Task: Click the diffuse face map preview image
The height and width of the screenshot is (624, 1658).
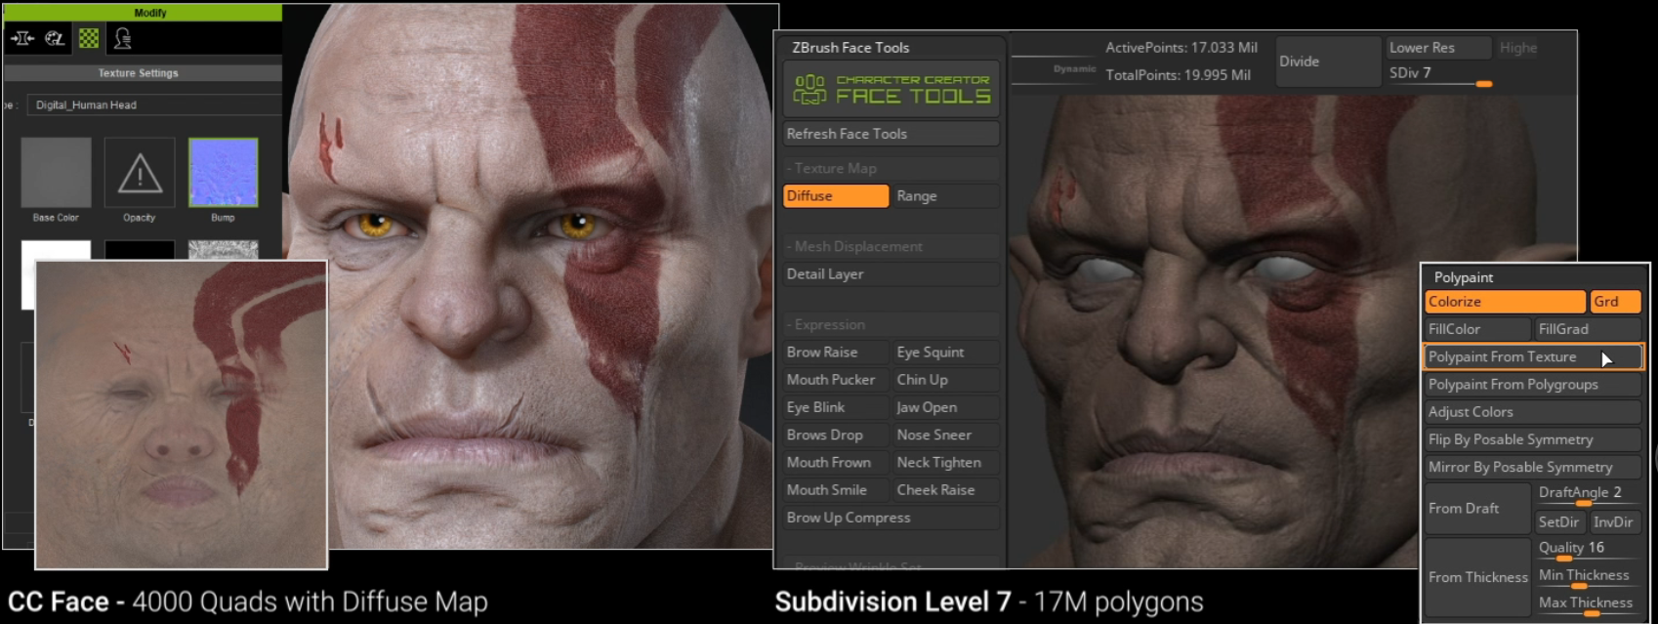Action: pyautogui.click(x=182, y=415)
